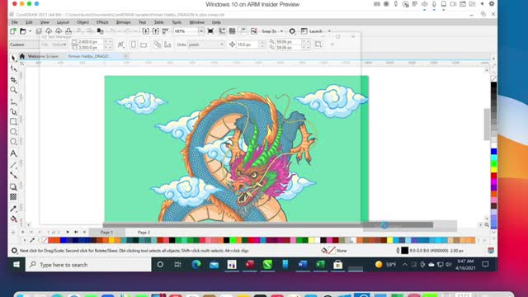Select the Transparency checkerboard tool
Viewport: 528px width, 297px height.
coord(13,196)
